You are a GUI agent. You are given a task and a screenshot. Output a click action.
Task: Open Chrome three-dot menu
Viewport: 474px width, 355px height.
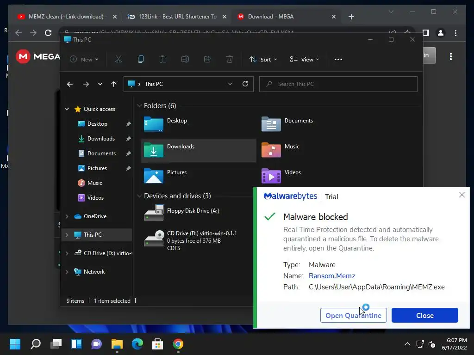point(455,33)
